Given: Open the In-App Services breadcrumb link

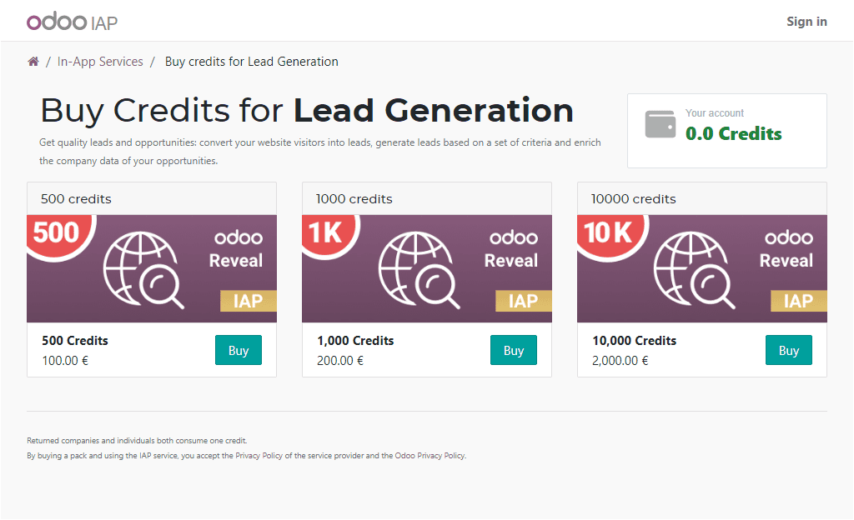Looking at the screenshot, I should point(100,61).
